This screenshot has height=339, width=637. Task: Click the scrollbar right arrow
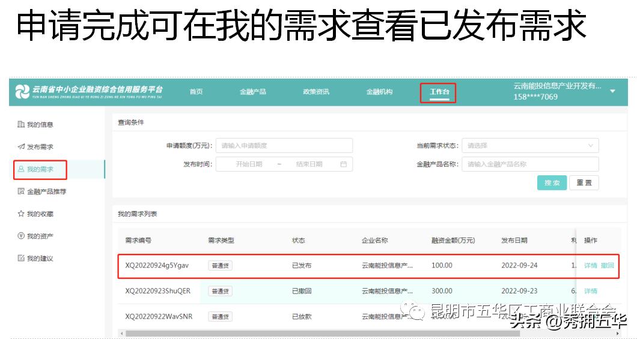[x=618, y=334]
